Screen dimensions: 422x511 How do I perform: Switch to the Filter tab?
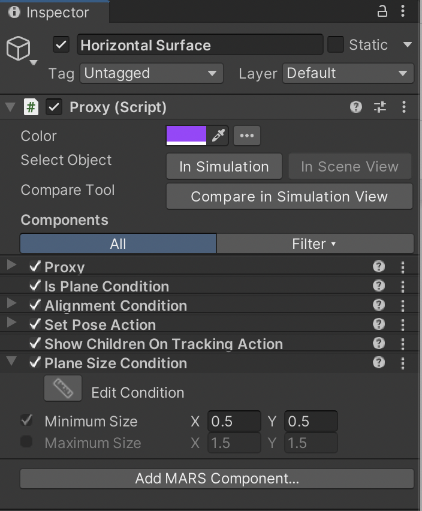(x=315, y=244)
